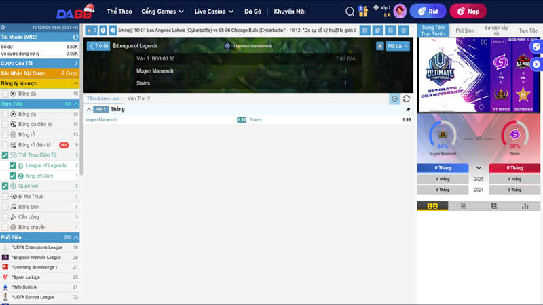Switch to Tất cả kèo cược tab

tap(104, 98)
